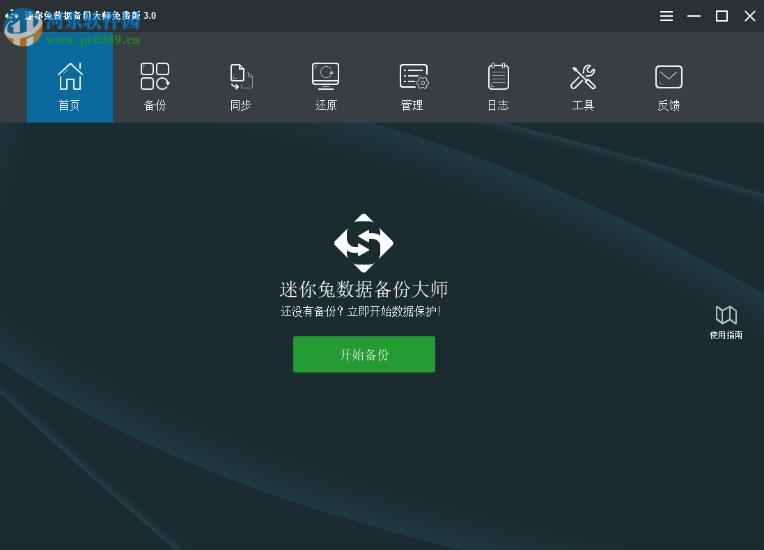Switch to the 备份 tab
Image resolution: width=764 pixels, height=550 pixels.
155,87
